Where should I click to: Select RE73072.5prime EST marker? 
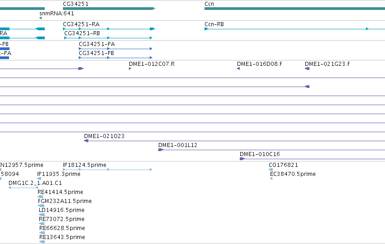(42, 224)
